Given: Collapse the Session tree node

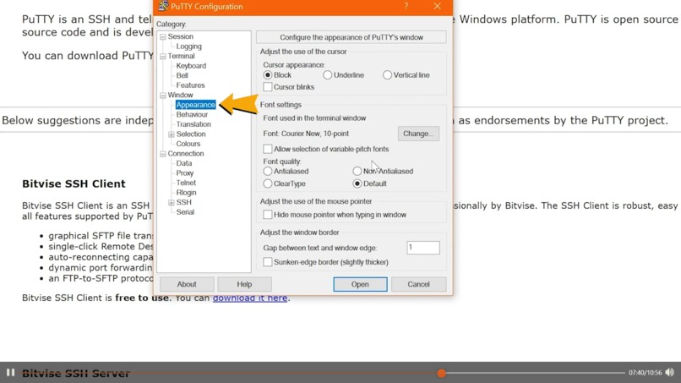Looking at the screenshot, I should tap(163, 37).
